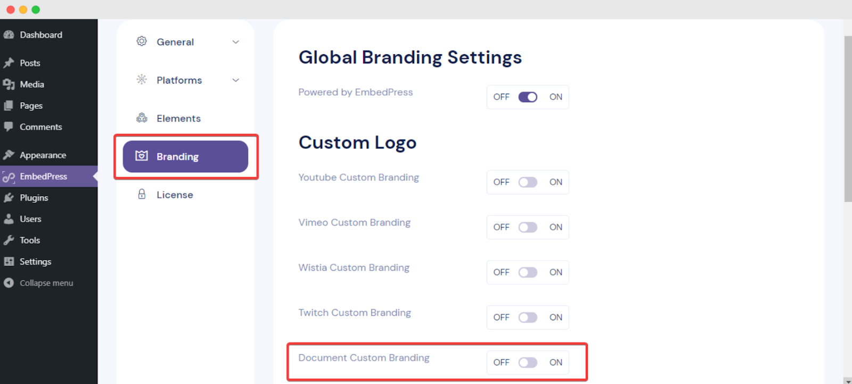Click the OFF label for Powered by EmbedPress
The width and height of the screenshot is (852, 384).
click(501, 97)
